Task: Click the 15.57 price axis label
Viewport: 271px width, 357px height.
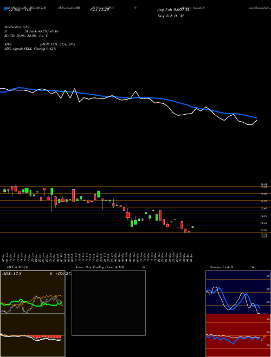Action: 264,194
